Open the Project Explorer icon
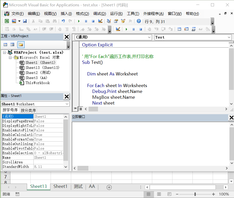234x198 pixels. (109, 21)
